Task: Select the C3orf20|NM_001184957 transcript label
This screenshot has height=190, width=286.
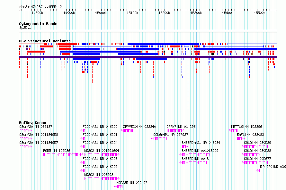Action: click(x=39, y=143)
